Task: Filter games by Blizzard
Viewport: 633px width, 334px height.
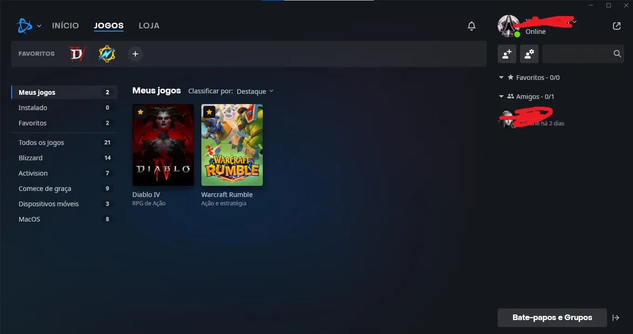Action: point(64,158)
